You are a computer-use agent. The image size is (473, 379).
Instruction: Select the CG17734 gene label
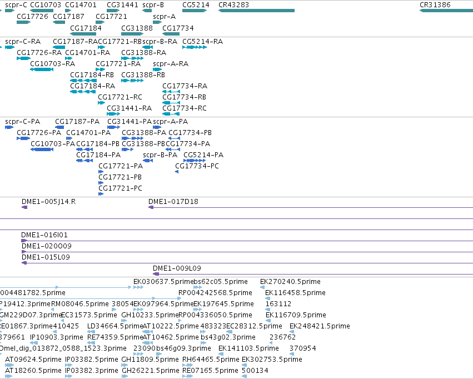178,28
